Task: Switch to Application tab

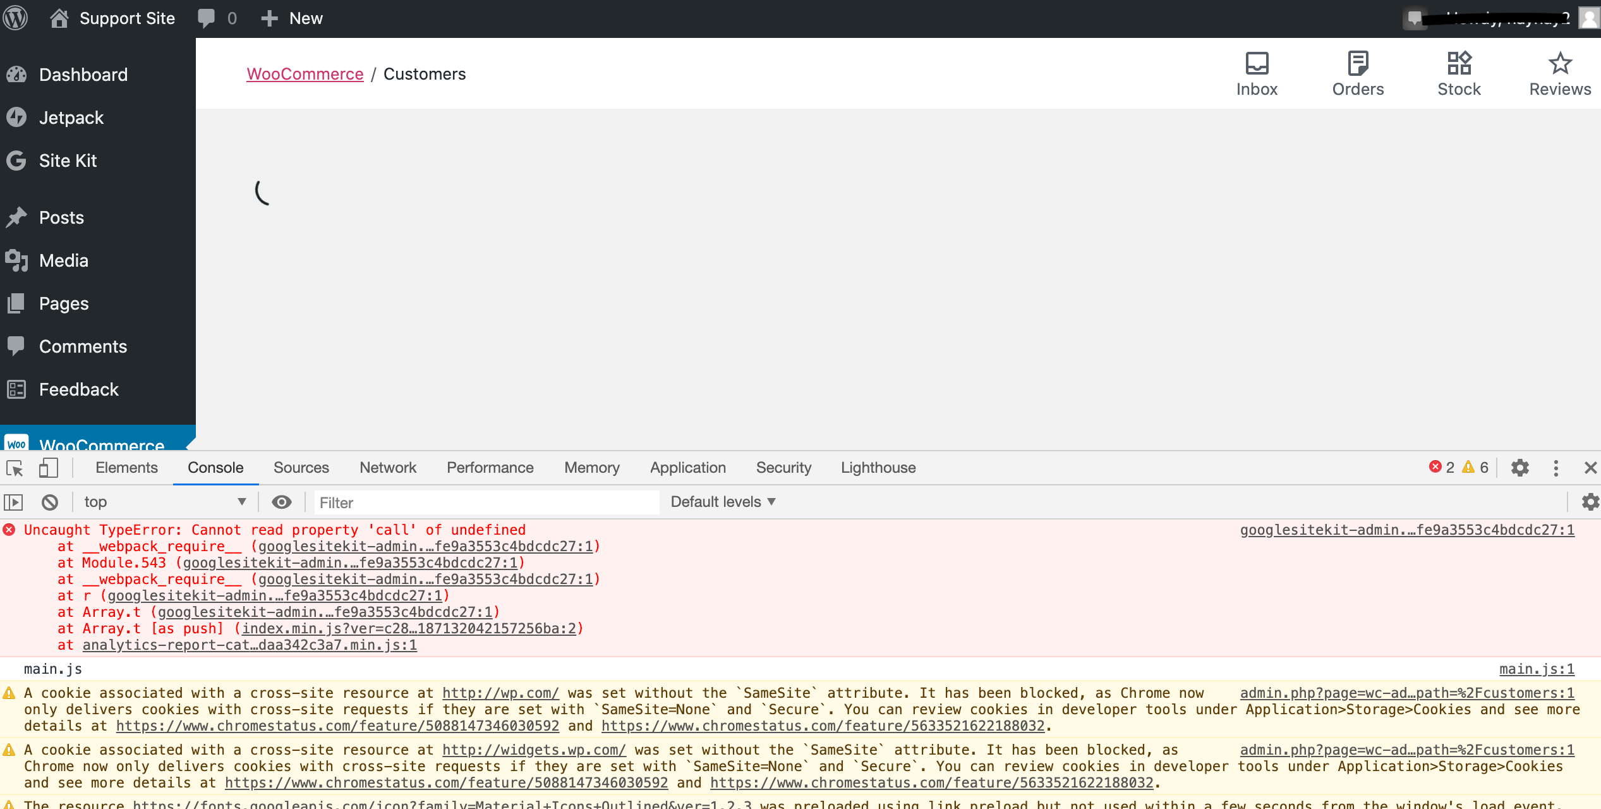Action: pyautogui.click(x=688, y=468)
